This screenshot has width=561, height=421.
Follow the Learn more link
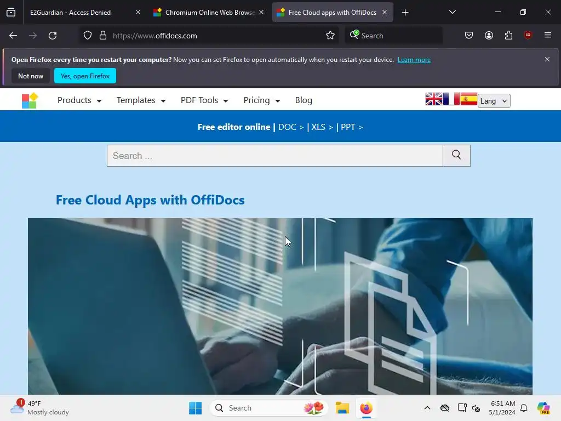pyautogui.click(x=414, y=60)
